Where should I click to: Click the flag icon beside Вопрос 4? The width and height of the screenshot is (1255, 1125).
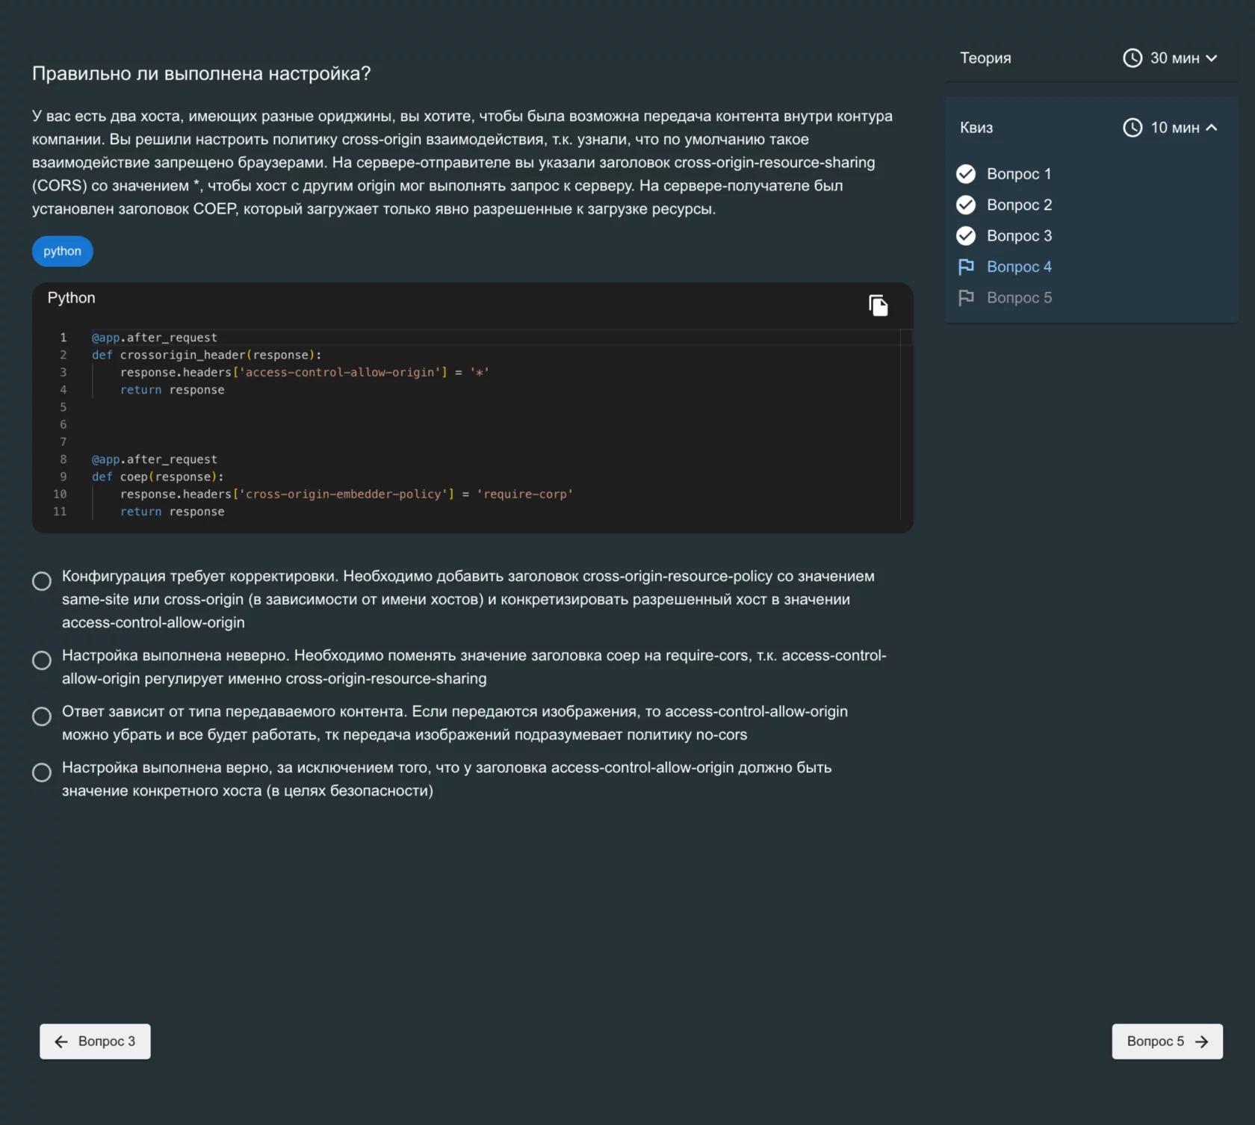(x=966, y=267)
